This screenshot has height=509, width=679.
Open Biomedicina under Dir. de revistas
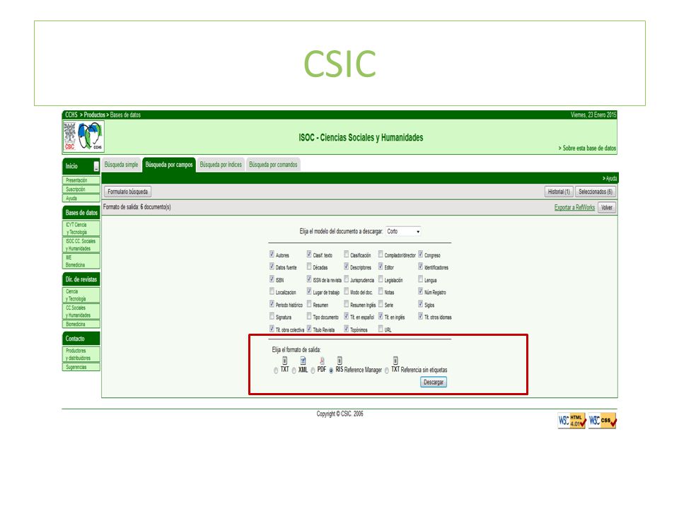coord(81,324)
